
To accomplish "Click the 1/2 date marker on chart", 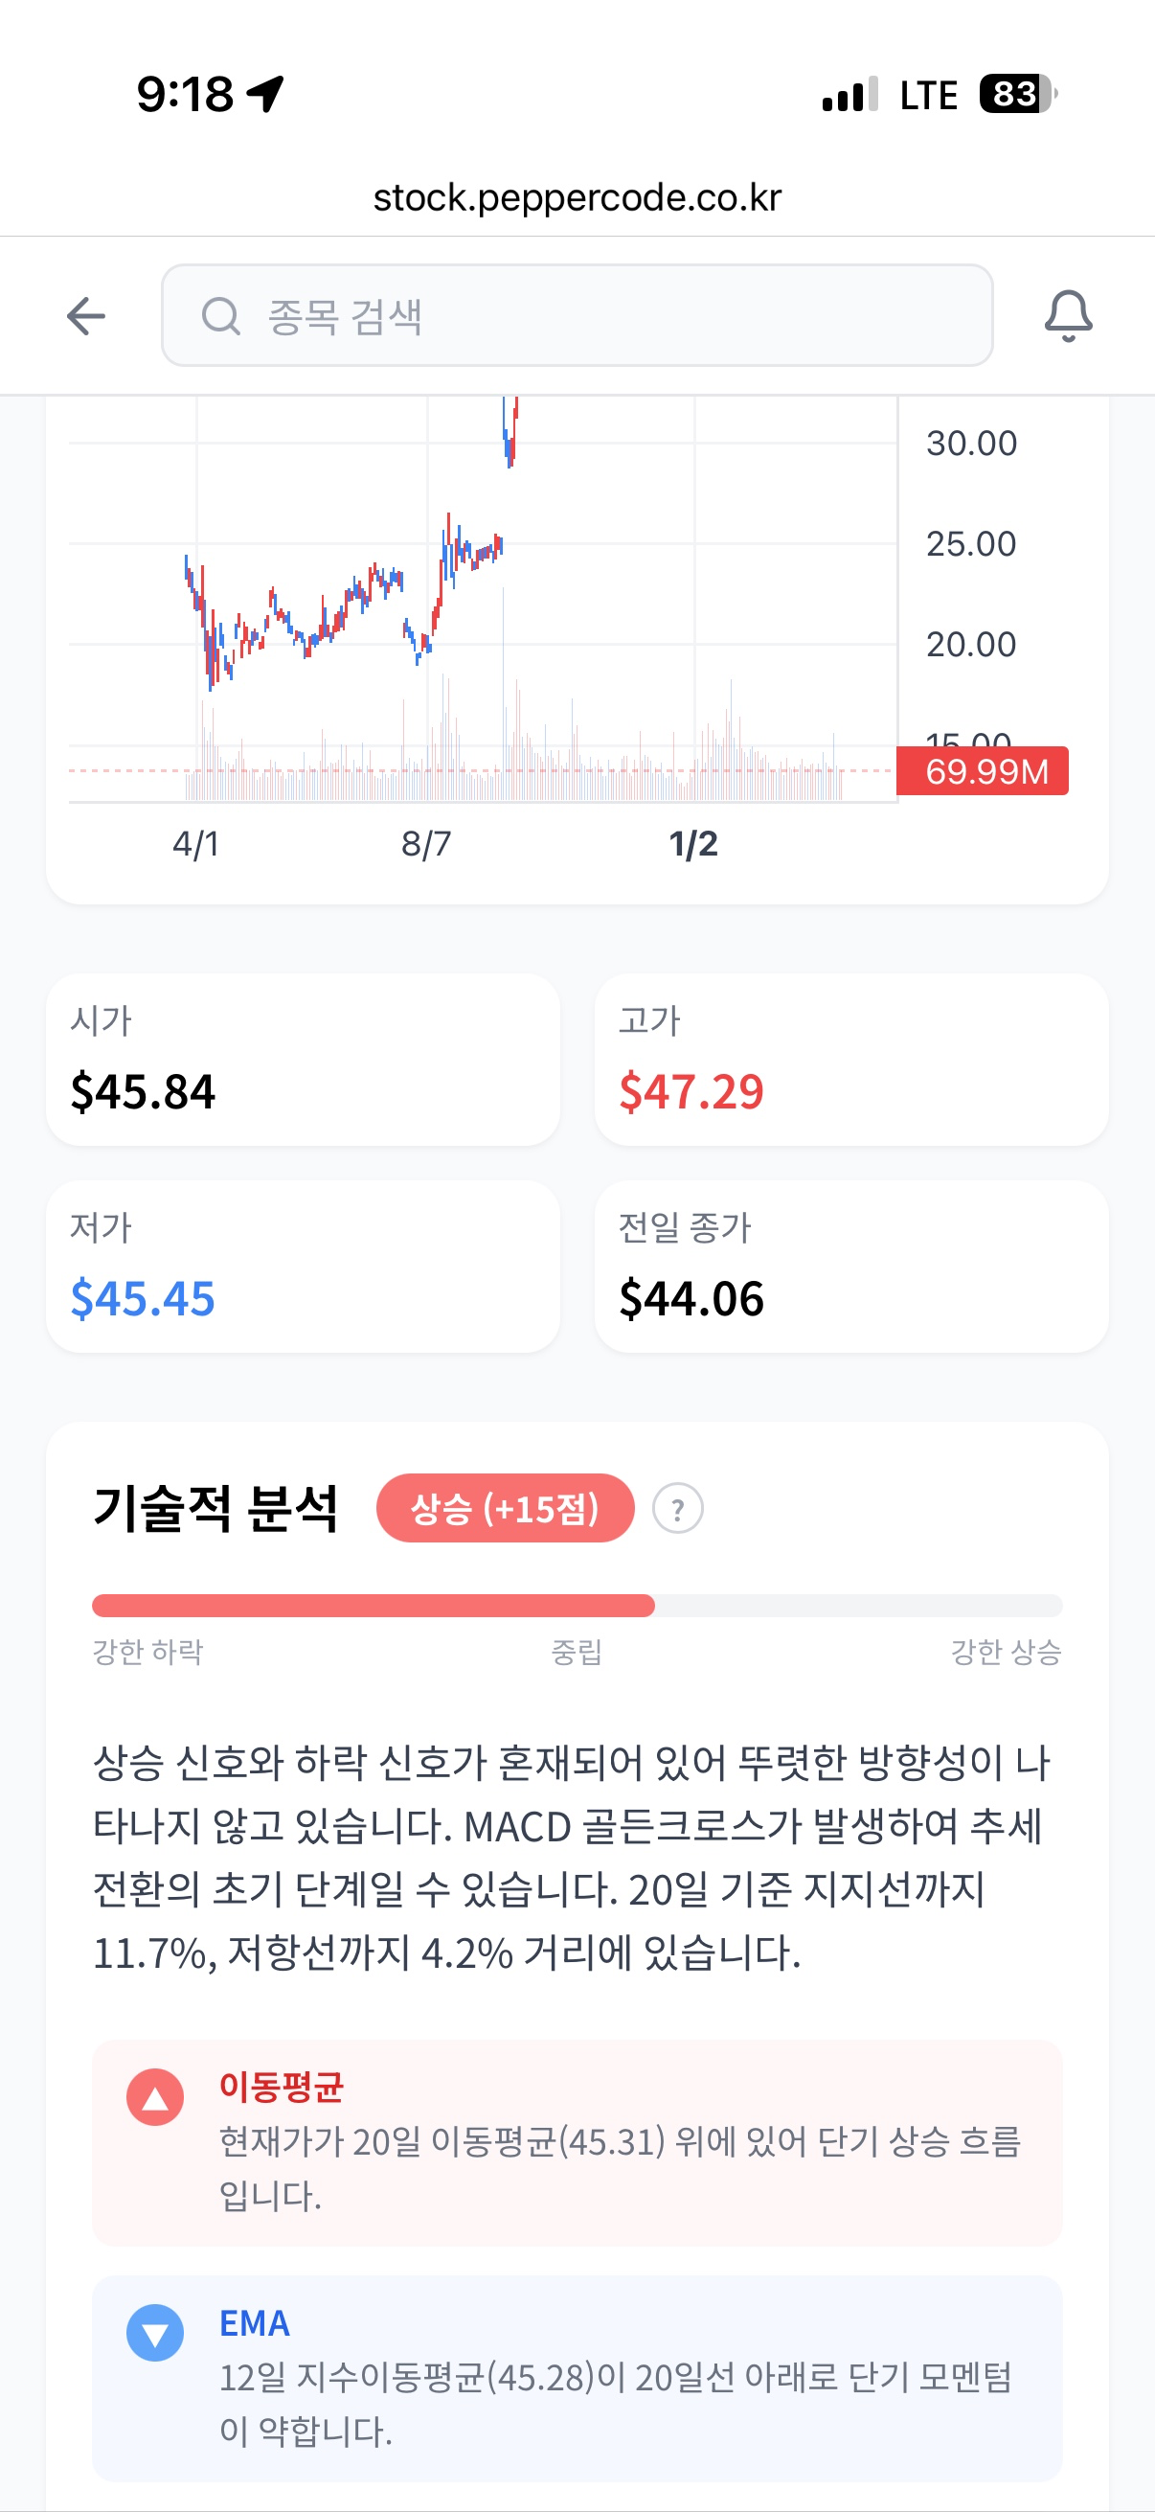I will point(693,843).
